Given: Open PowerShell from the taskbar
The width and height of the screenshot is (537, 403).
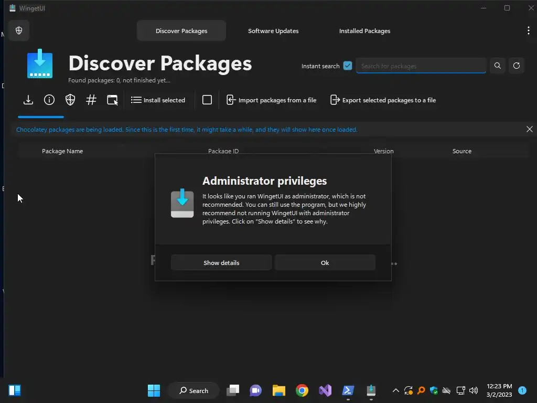Looking at the screenshot, I should [348, 390].
